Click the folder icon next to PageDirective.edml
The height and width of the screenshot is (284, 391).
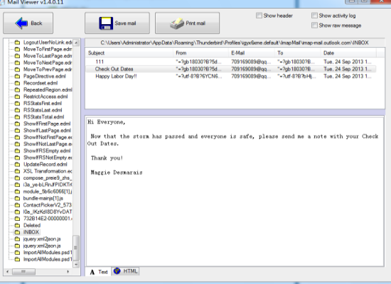point(17,76)
